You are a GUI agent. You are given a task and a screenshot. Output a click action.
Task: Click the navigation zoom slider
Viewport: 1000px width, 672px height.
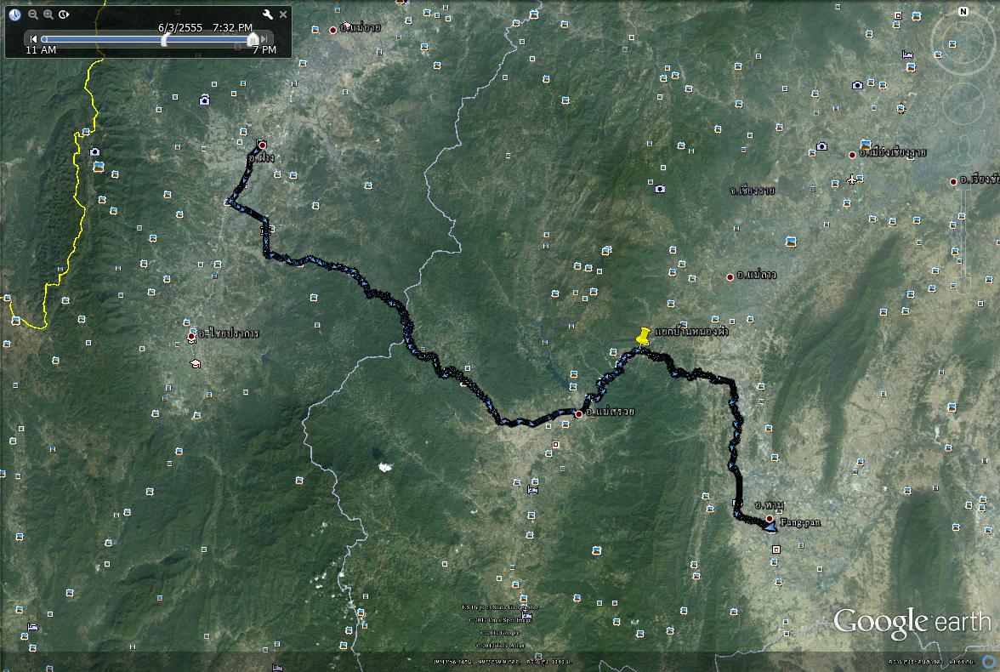pyautogui.click(x=963, y=230)
